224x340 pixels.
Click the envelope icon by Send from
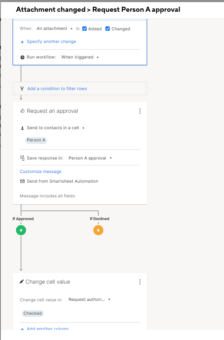point(22,181)
